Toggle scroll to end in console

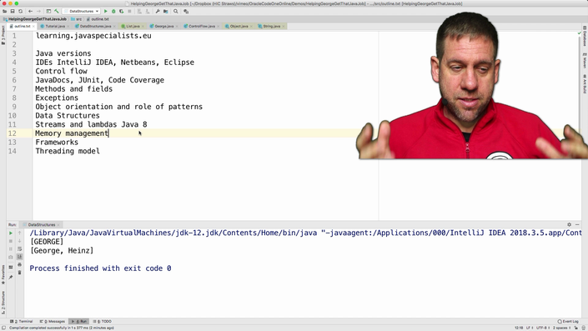[x=19, y=257]
